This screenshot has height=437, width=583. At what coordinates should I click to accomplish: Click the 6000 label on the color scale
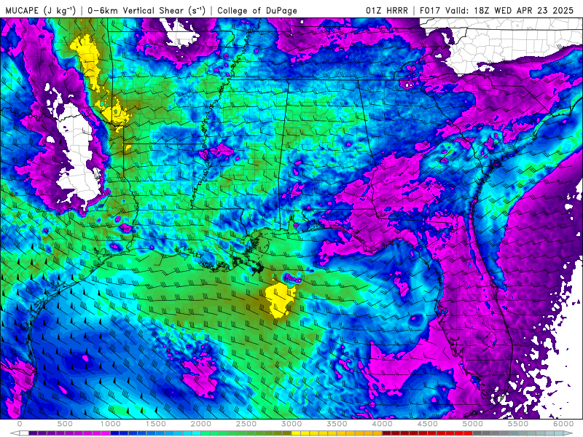point(563,424)
